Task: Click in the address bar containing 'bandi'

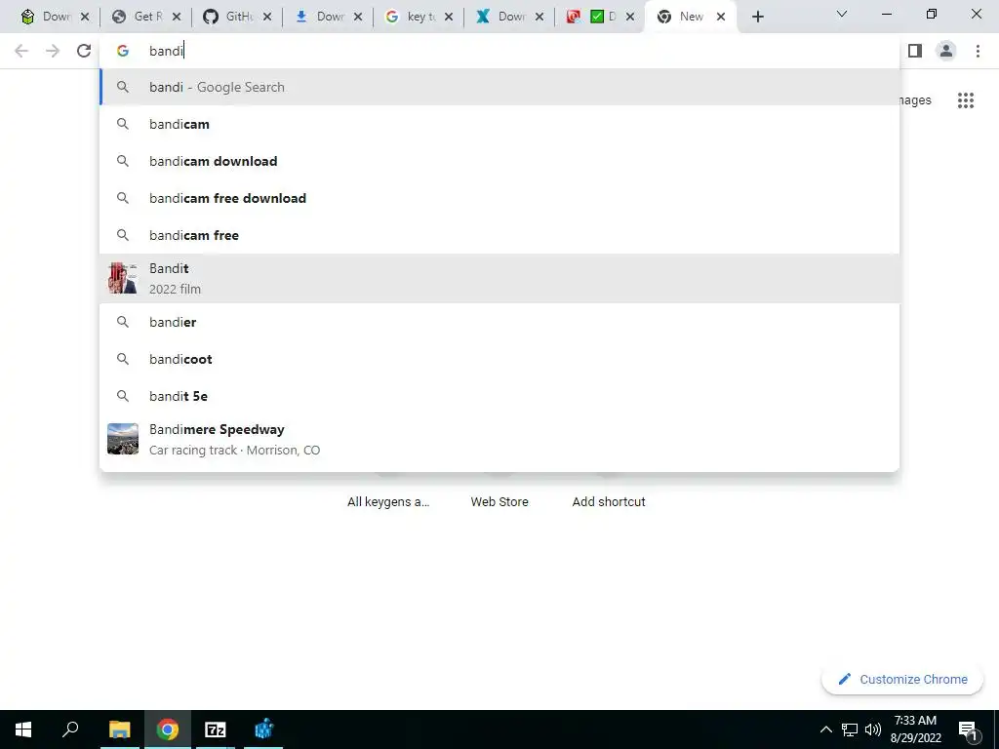Action: click(x=499, y=51)
